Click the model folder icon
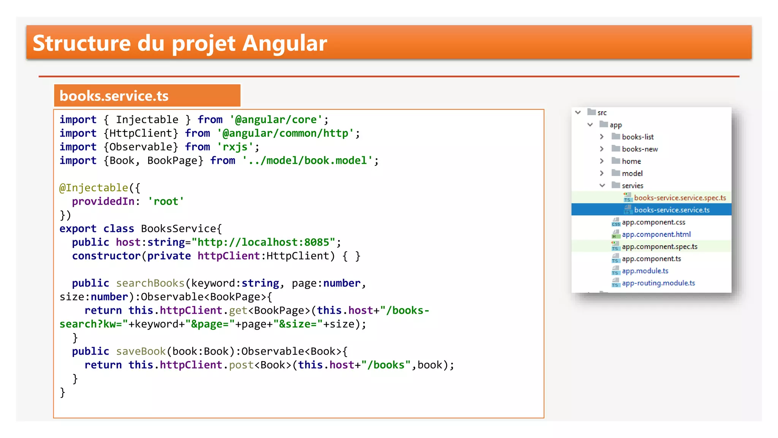This screenshot has height=438, width=778. (x=616, y=173)
